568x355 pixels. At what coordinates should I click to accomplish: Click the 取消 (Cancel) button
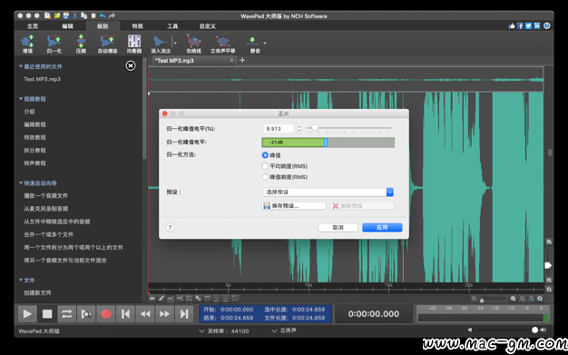[x=338, y=227]
